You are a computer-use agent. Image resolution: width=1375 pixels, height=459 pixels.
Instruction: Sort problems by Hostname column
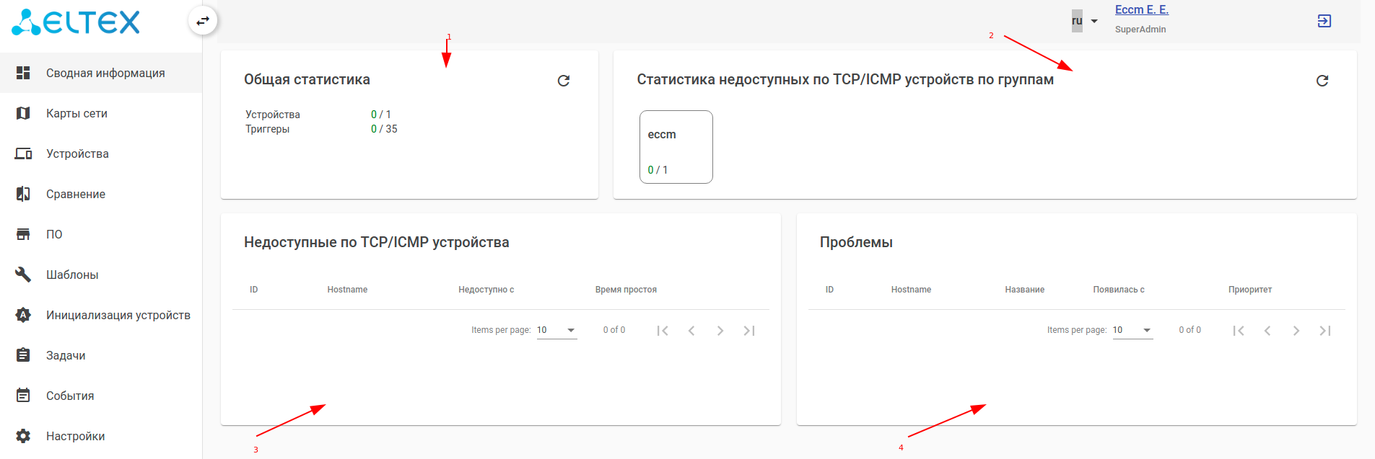pos(911,290)
